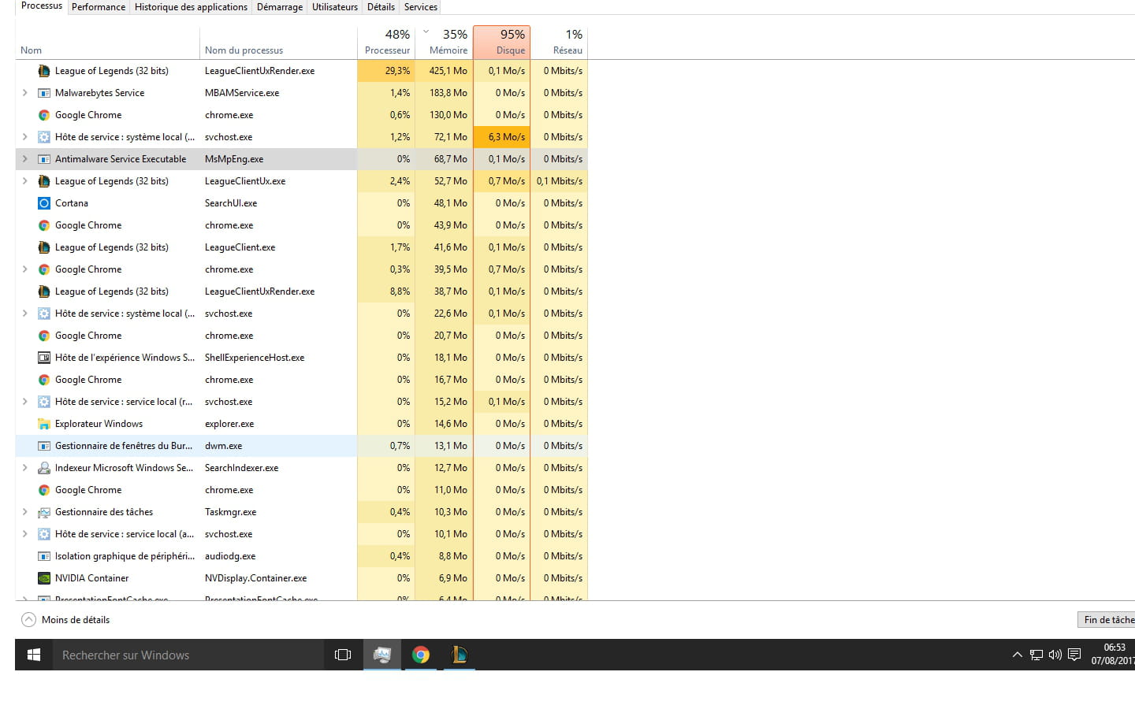Click the Rechercher sur Windows search box
This screenshot has width=1135, height=709.
(x=188, y=655)
